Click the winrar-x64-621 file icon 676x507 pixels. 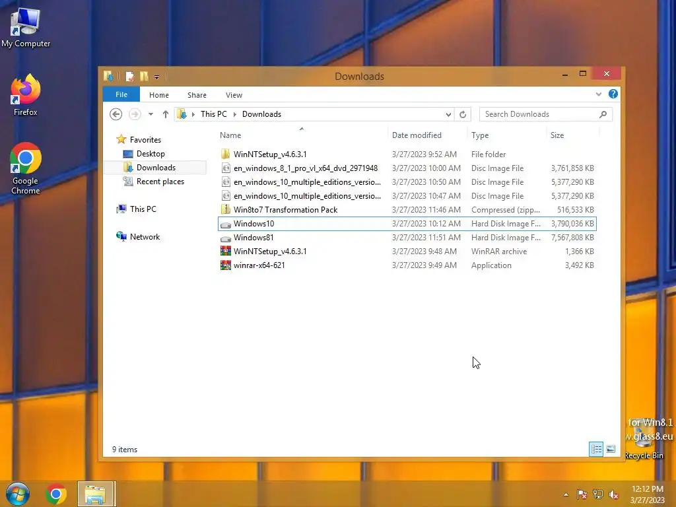(x=226, y=265)
